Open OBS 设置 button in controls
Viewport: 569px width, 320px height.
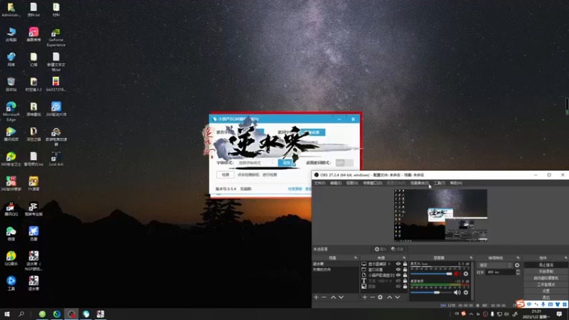coord(546,291)
